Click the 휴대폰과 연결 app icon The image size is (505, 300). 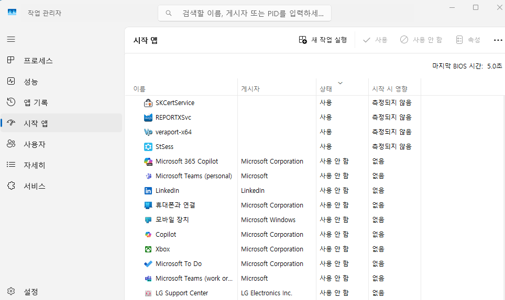point(148,205)
